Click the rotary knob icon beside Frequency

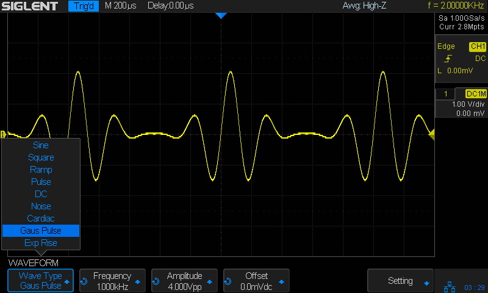84,281
